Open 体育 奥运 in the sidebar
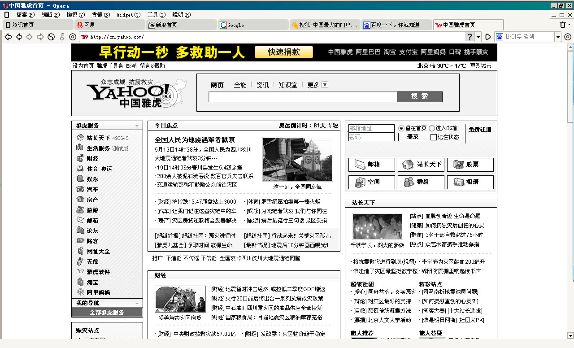Image resolution: width=574 pixels, height=348 pixels. (100, 169)
